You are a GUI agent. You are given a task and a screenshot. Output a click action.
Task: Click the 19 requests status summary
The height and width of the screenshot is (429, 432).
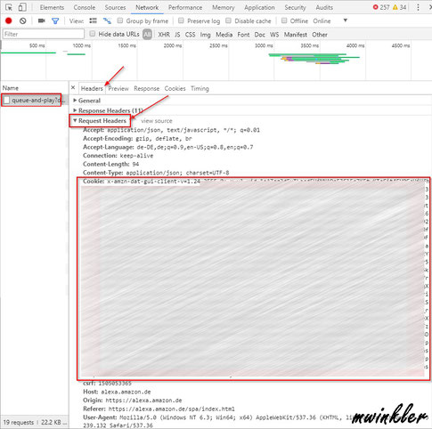[x=19, y=422]
